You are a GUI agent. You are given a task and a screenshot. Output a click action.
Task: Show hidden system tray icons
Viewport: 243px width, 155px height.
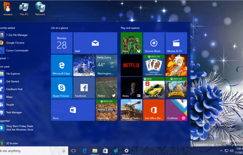[221, 151]
